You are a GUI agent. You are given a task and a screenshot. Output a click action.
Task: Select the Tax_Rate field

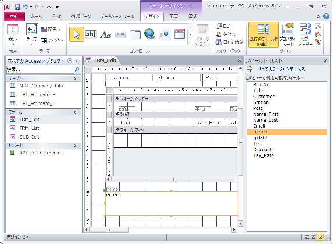(x=287, y=156)
